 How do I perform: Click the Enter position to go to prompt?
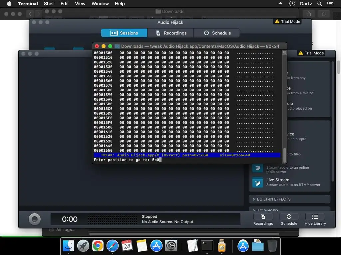(128, 160)
